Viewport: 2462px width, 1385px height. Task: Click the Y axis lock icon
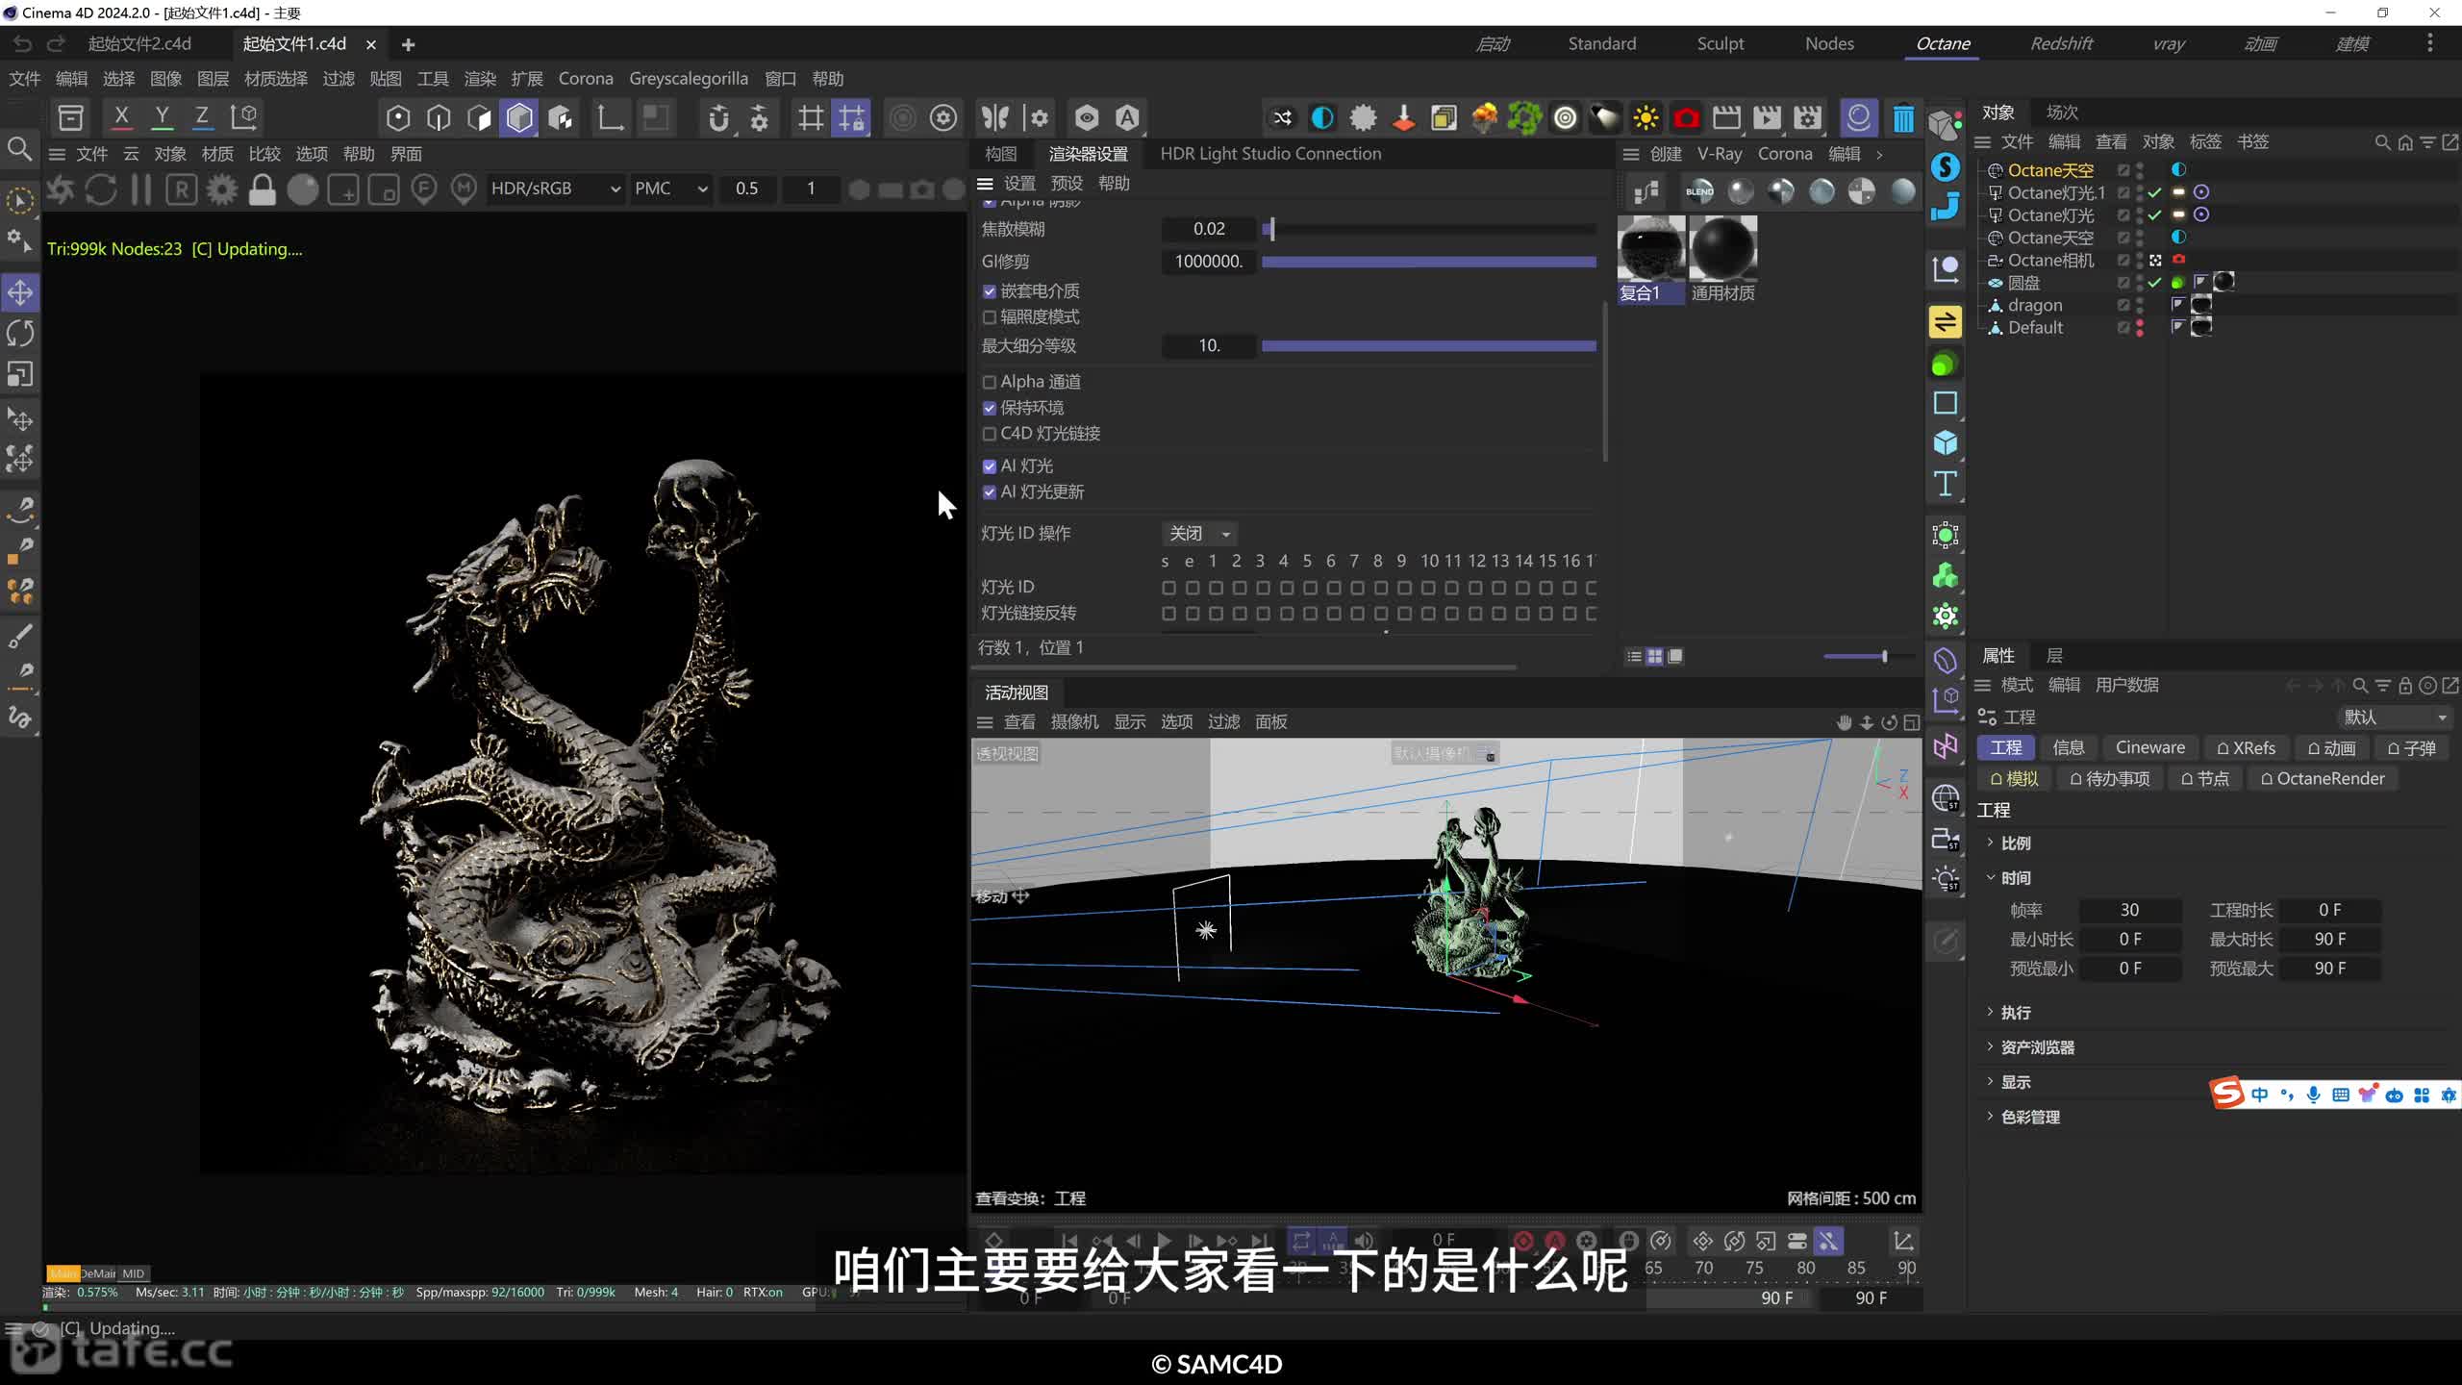point(162,117)
